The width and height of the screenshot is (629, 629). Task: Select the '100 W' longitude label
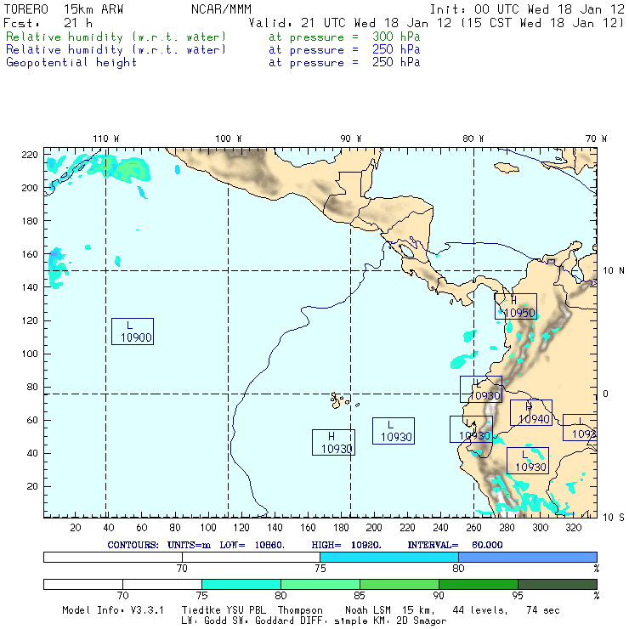pyautogui.click(x=229, y=139)
